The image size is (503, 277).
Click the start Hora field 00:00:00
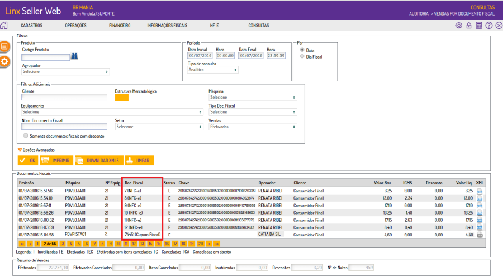(225, 56)
